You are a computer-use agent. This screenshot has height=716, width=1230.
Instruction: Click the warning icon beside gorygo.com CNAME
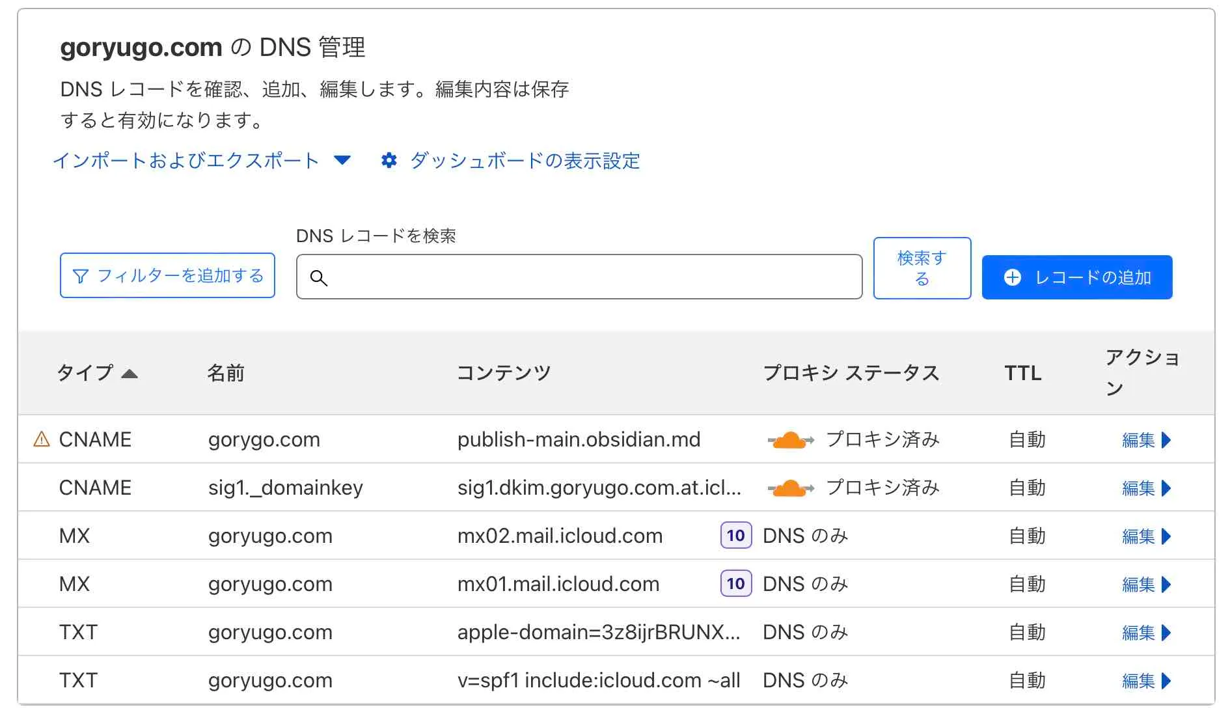(41, 439)
